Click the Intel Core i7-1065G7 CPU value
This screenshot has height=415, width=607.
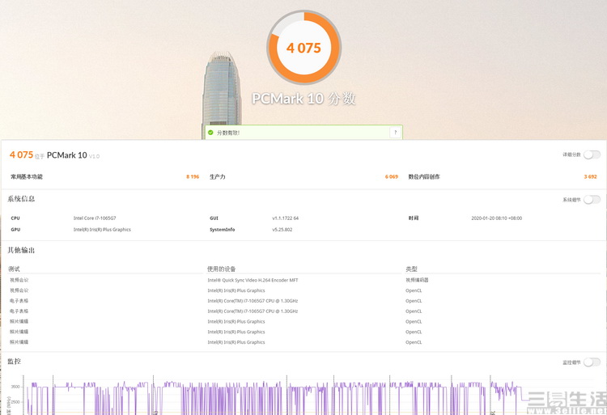pos(95,218)
